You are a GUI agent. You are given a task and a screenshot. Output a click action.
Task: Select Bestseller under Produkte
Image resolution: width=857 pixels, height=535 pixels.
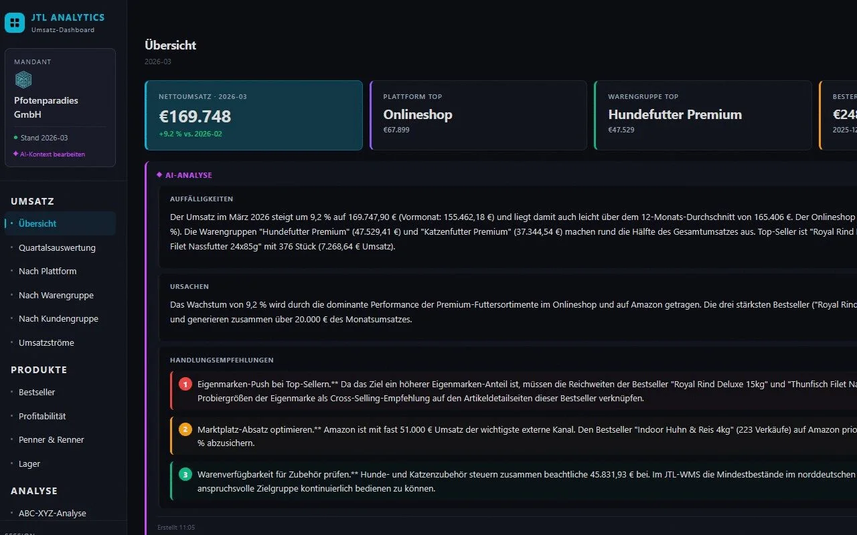(36, 392)
